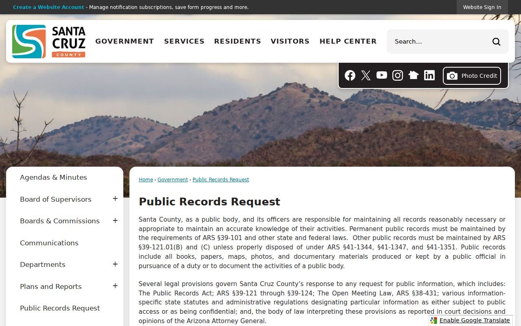
Task: Expand Plans and Reports submenu
Action: coord(115,286)
